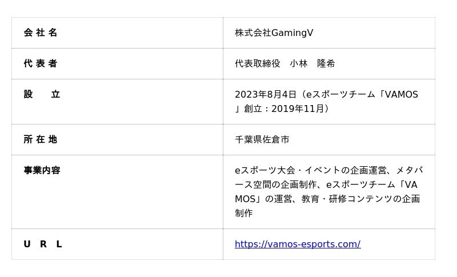
Task: Click the ース空間の企画制作 text line
Action: (276, 184)
